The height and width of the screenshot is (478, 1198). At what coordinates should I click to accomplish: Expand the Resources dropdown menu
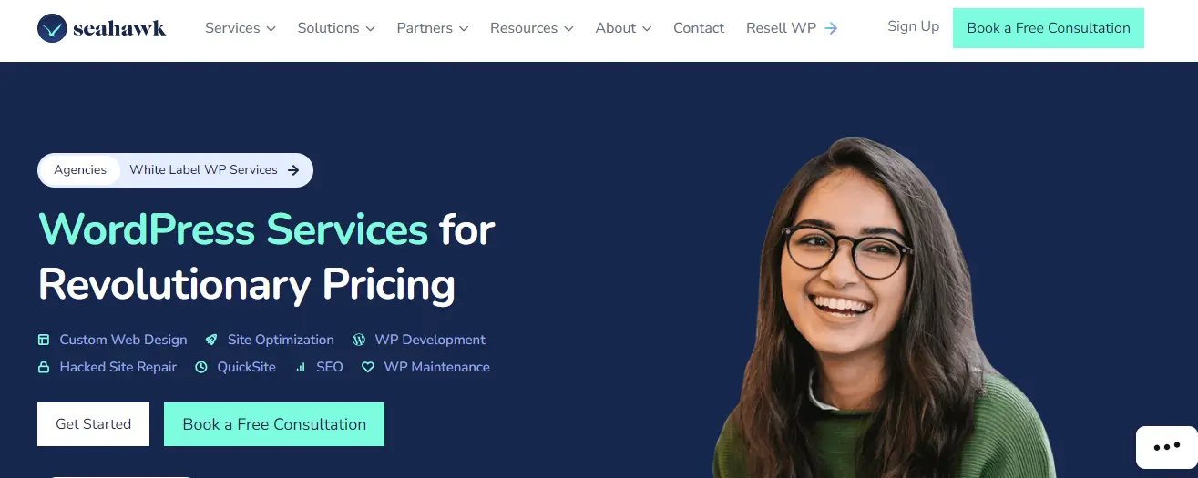[532, 28]
